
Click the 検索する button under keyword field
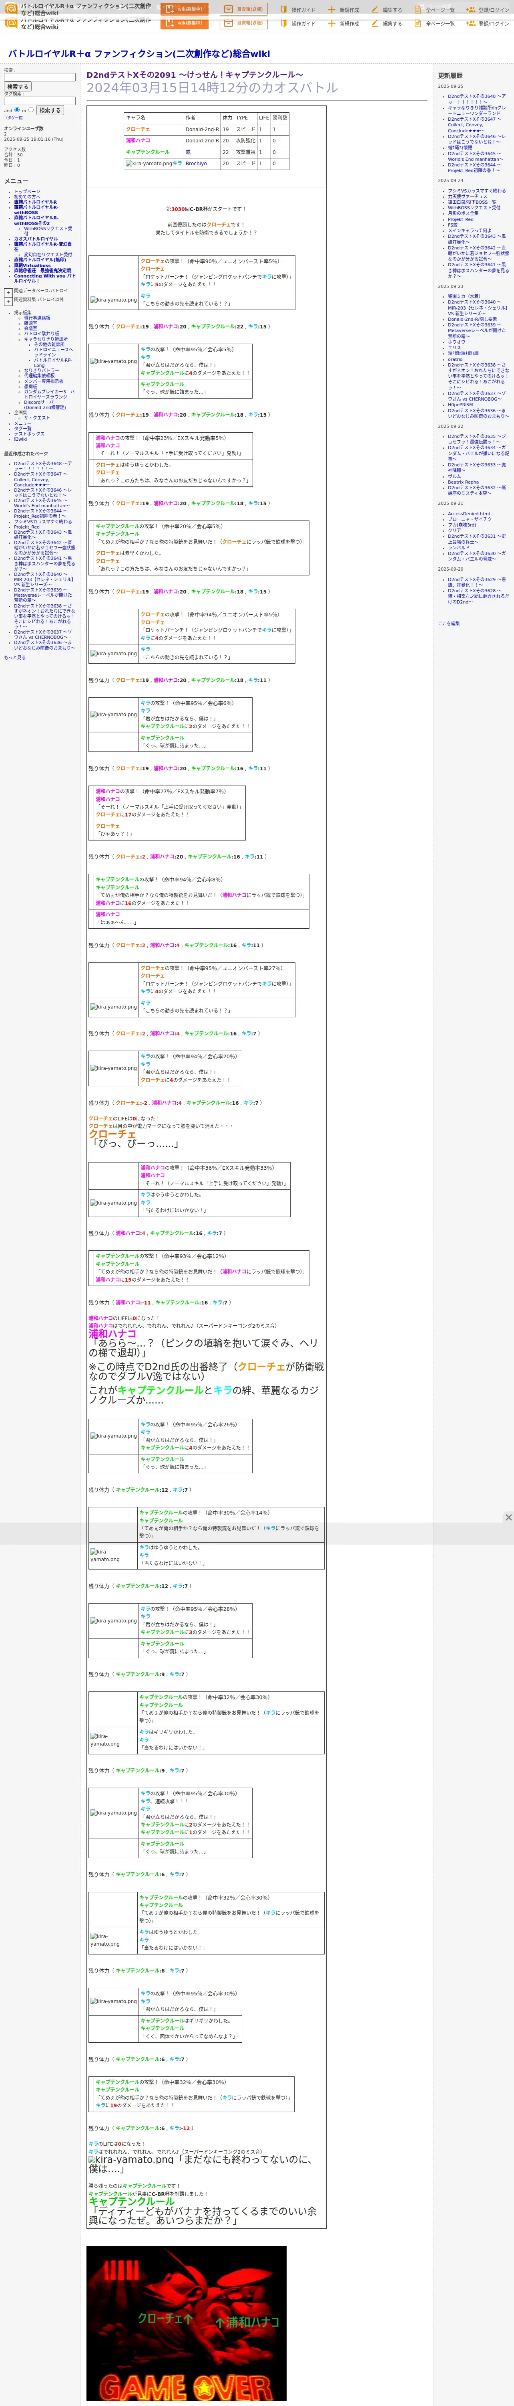[x=18, y=87]
